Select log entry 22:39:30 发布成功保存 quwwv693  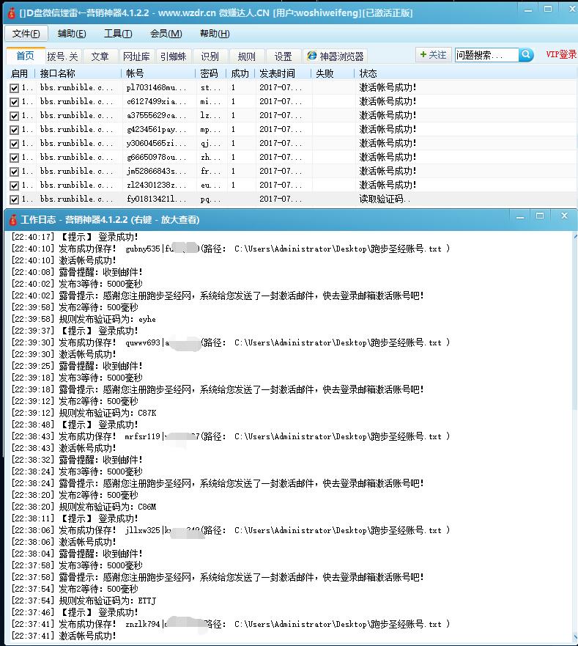[x=231, y=342]
